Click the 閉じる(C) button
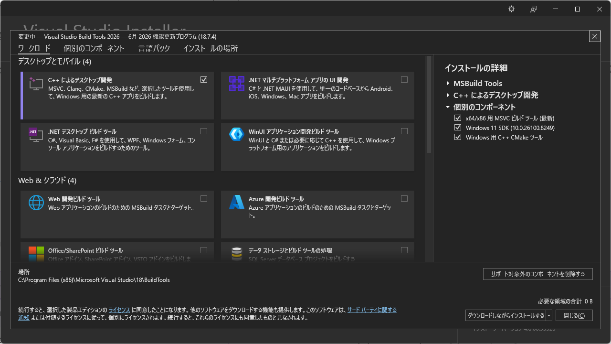611x344 pixels. point(574,315)
